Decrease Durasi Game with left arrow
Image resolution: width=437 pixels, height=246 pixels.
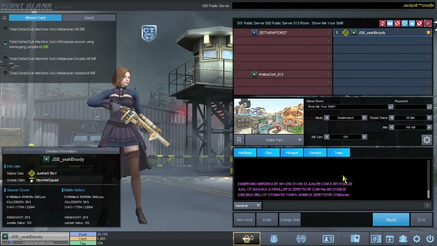click(392, 118)
